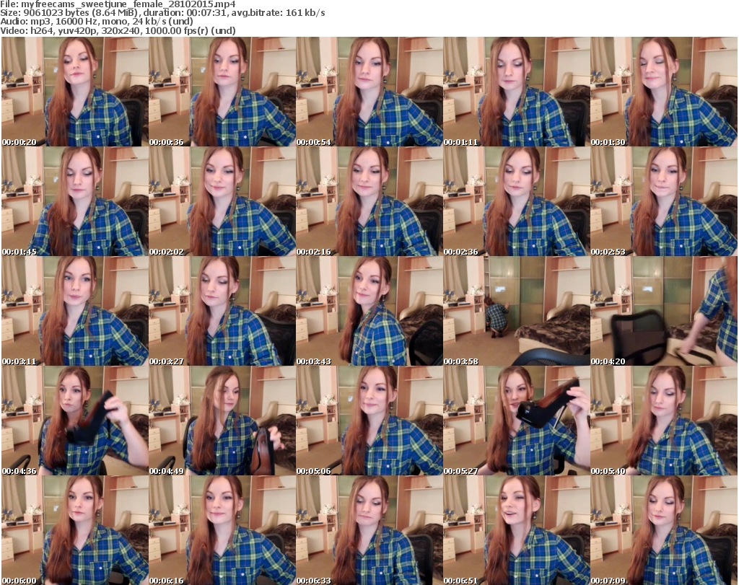View the thumbnail at 00:07:09
The image size is (739, 585).
coord(664,530)
